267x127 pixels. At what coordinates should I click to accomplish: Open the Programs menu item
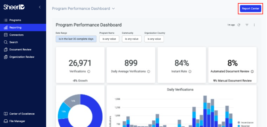click(x=23, y=20)
